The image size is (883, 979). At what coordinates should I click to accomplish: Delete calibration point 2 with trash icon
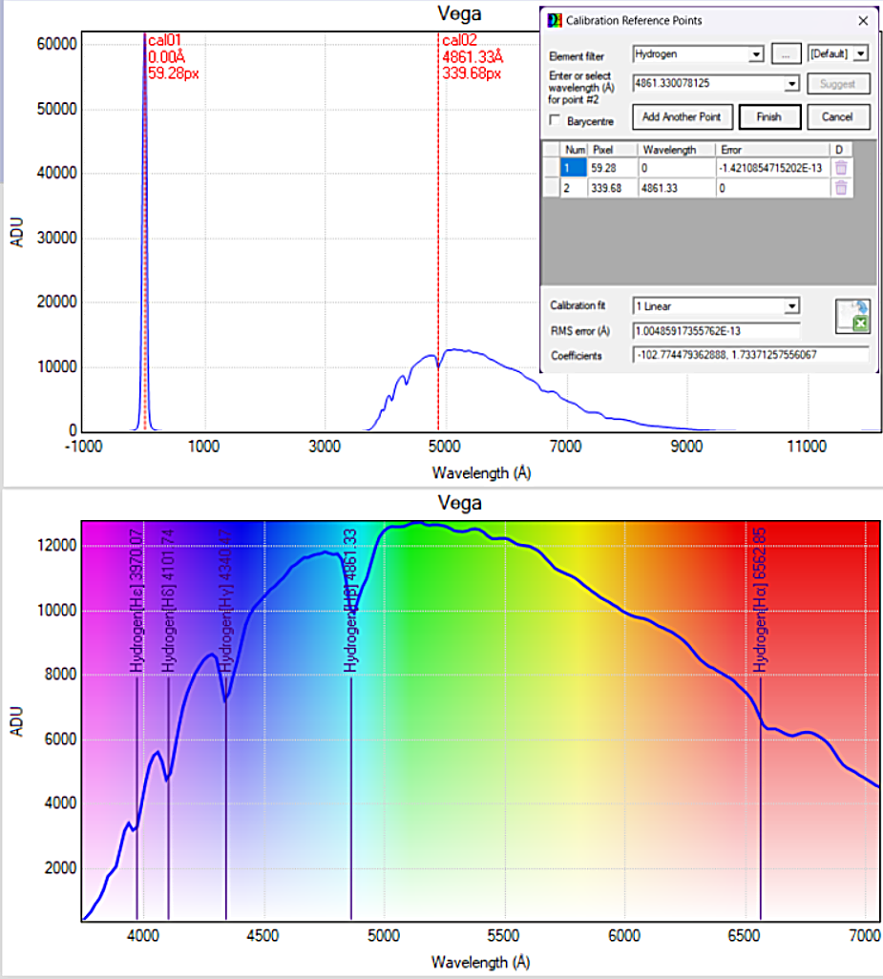pos(840,188)
